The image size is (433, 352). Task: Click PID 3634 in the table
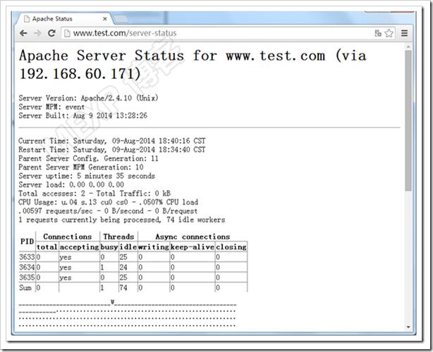click(x=27, y=268)
